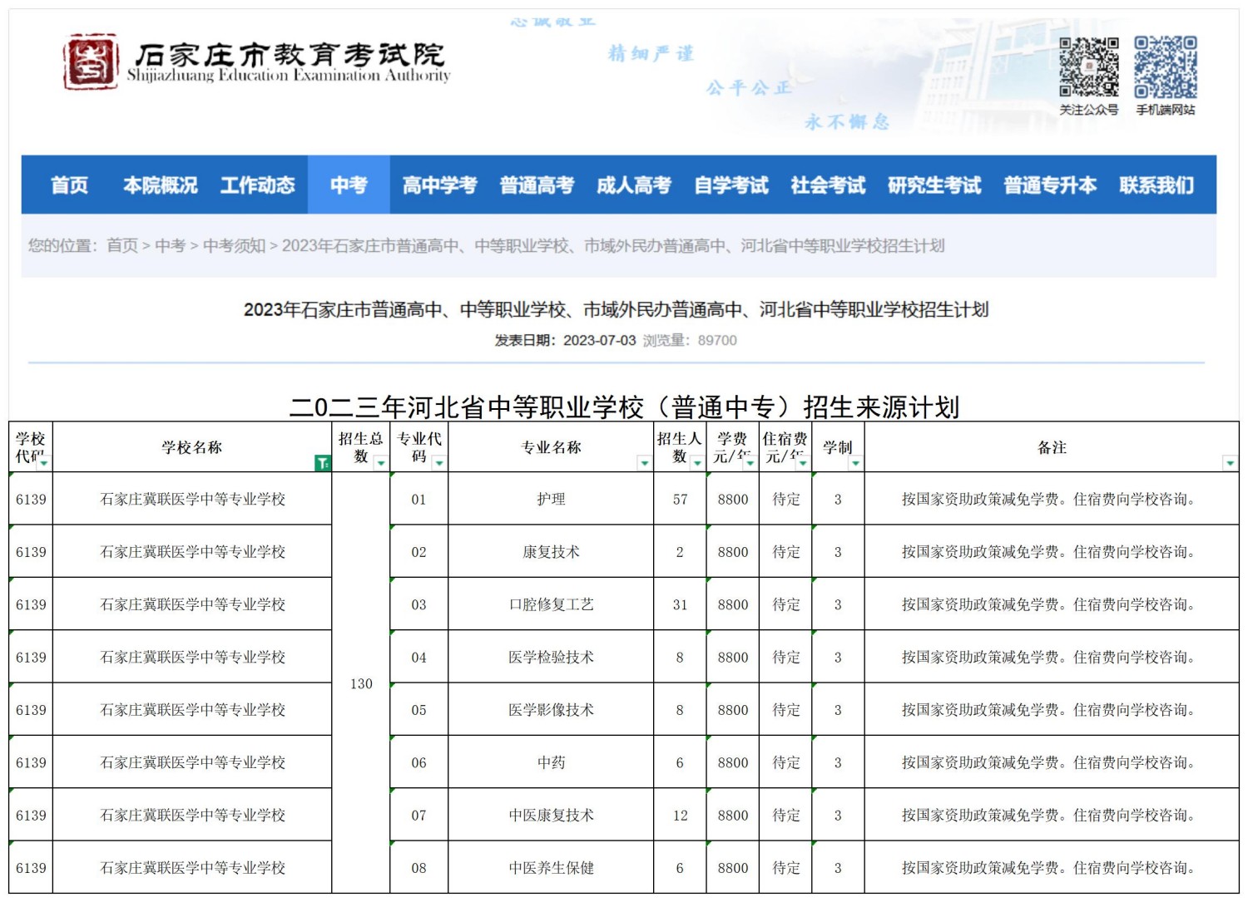
Task: Go to the 普通高考 menu item
Action: (537, 185)
